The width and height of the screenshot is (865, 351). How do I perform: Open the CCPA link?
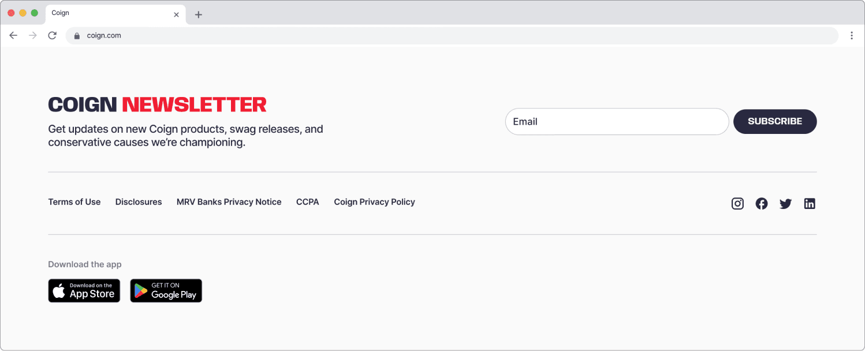pos(308,201)
